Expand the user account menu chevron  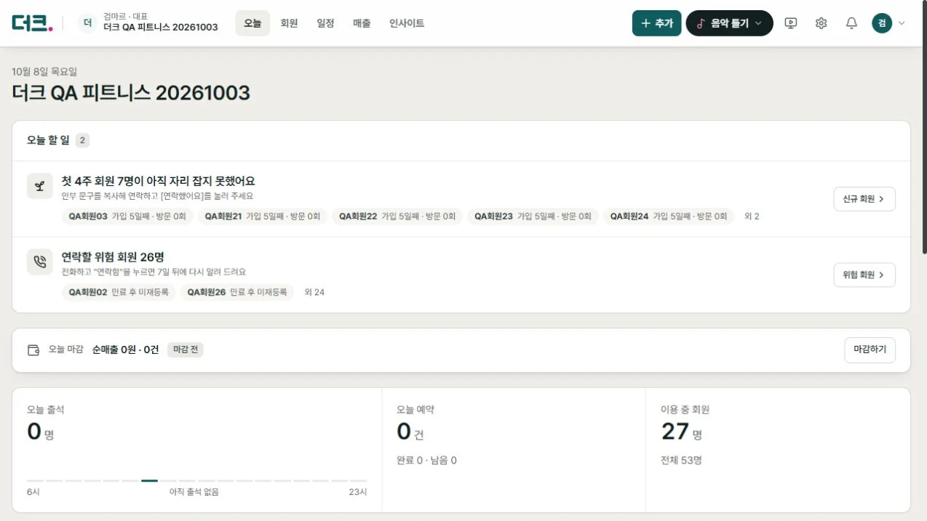coord(902,23)
